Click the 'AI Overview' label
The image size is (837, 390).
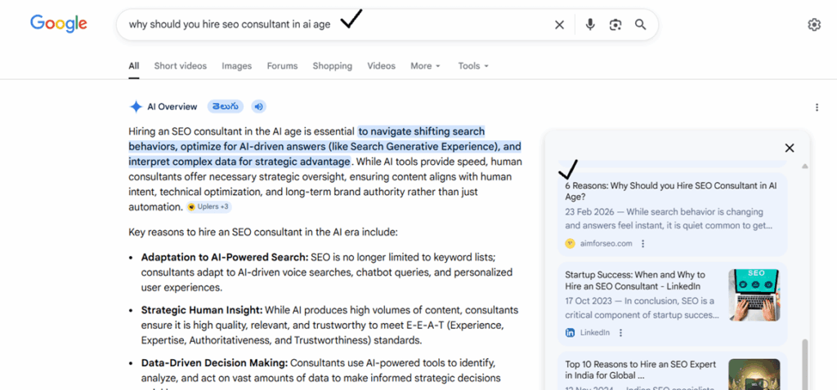click(x=172, y=107)
